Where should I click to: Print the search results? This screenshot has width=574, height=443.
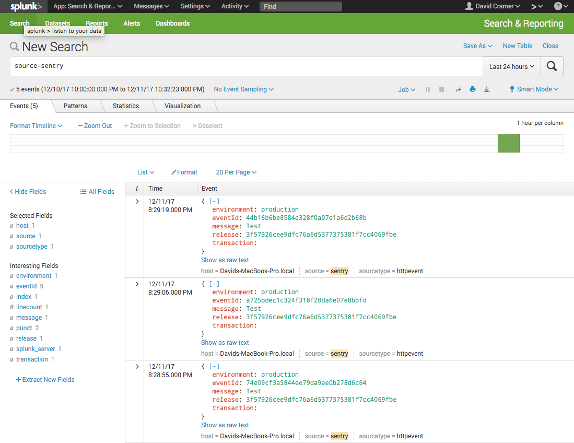coord(473,89)
